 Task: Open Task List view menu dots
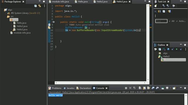pos(155,16)
